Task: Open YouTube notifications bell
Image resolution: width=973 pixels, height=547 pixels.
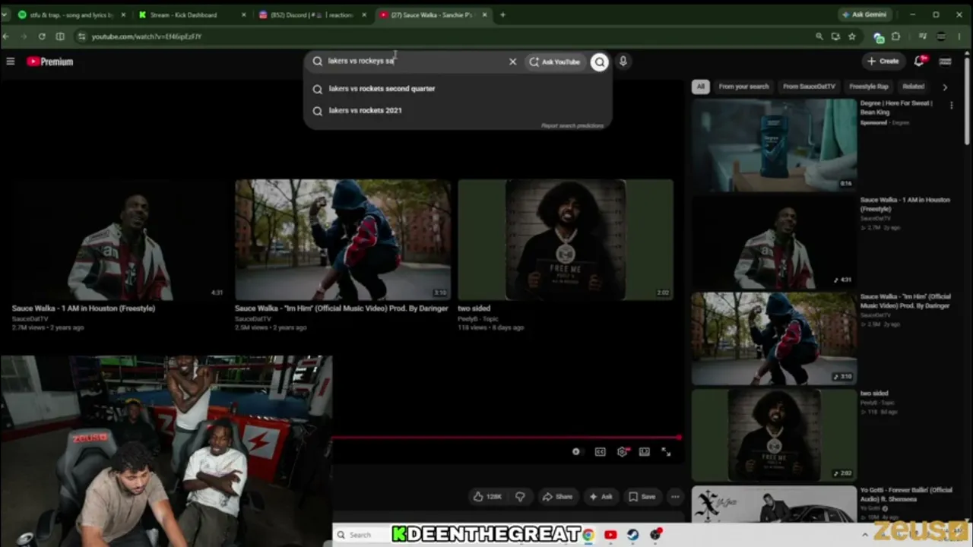Action: coord(919,62)
